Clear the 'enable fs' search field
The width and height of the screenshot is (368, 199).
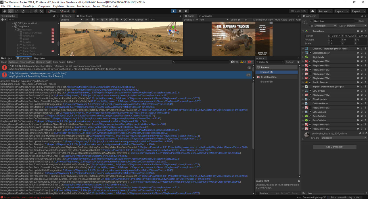[282, 62]
